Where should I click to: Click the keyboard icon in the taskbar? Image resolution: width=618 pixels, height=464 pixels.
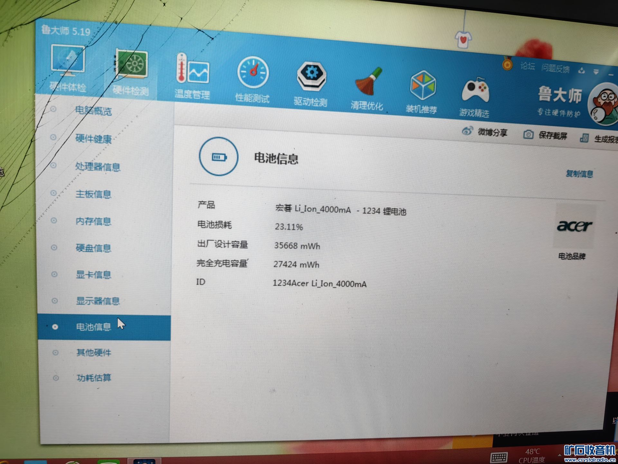pos(499,457)
